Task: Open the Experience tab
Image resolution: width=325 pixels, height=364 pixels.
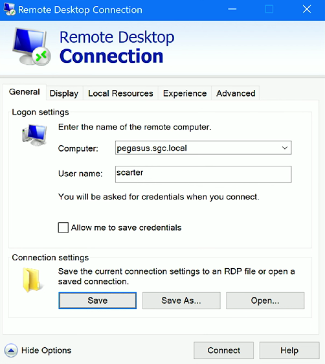Action: coord(185,93)
